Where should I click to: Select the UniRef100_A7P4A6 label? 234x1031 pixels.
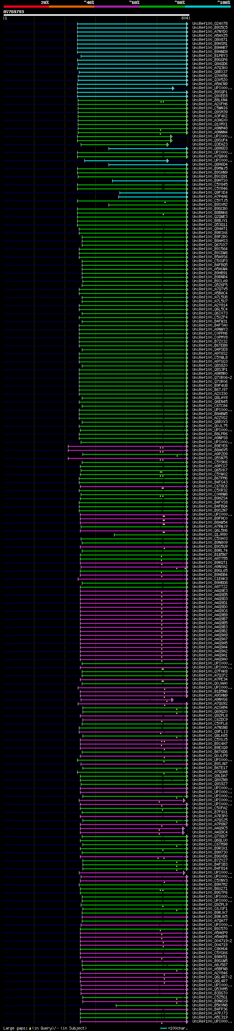210,196
